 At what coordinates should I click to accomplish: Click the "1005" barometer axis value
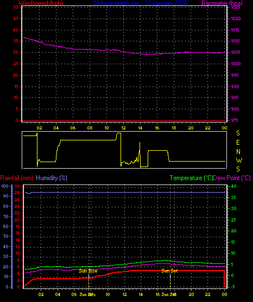tap(236, 52)
